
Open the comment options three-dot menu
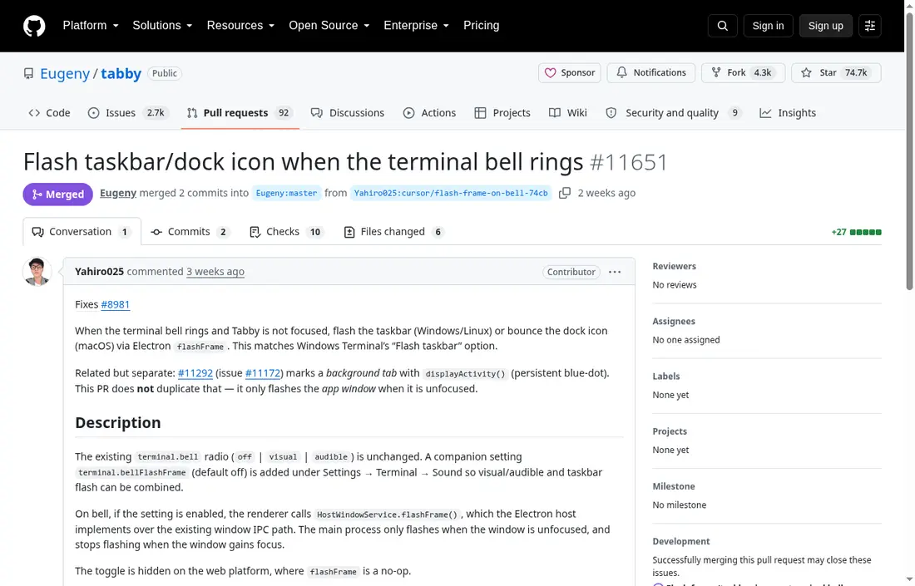coord(615,272)
